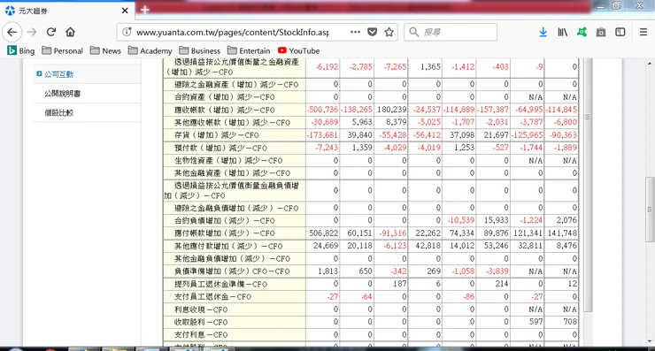The height and width of the screenshot is (351, 655).
Task: Open 個股比較 in the side menu
Action: pos(59,112)
